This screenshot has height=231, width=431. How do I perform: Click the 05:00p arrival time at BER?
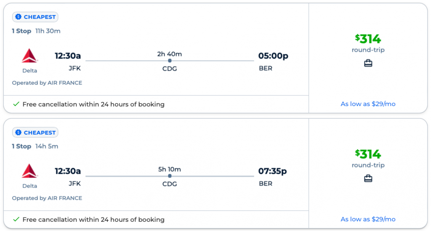click(273, 56)
